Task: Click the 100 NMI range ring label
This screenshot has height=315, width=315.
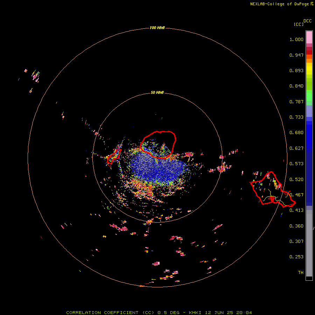Action: 157,28
